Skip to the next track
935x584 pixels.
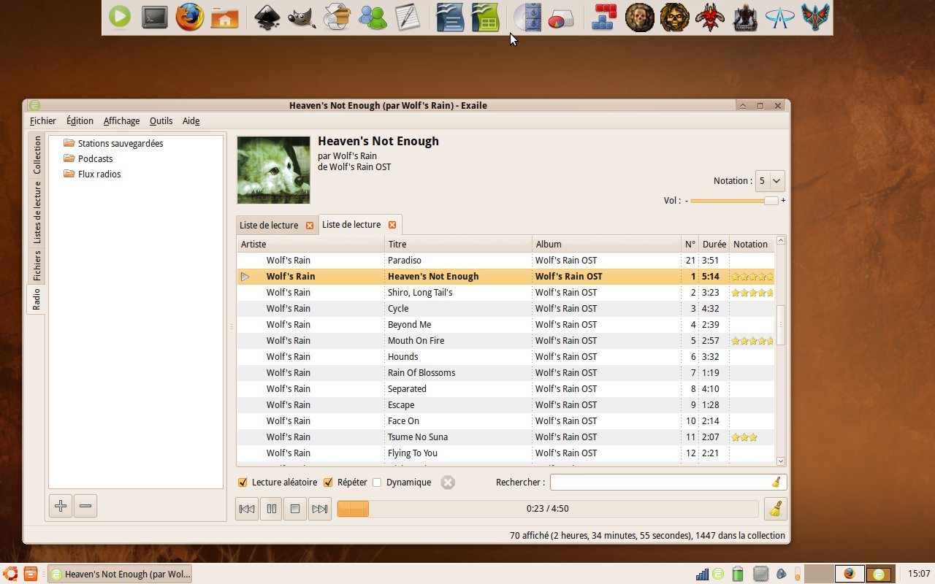pyautogui.click(x=320, y=509)
